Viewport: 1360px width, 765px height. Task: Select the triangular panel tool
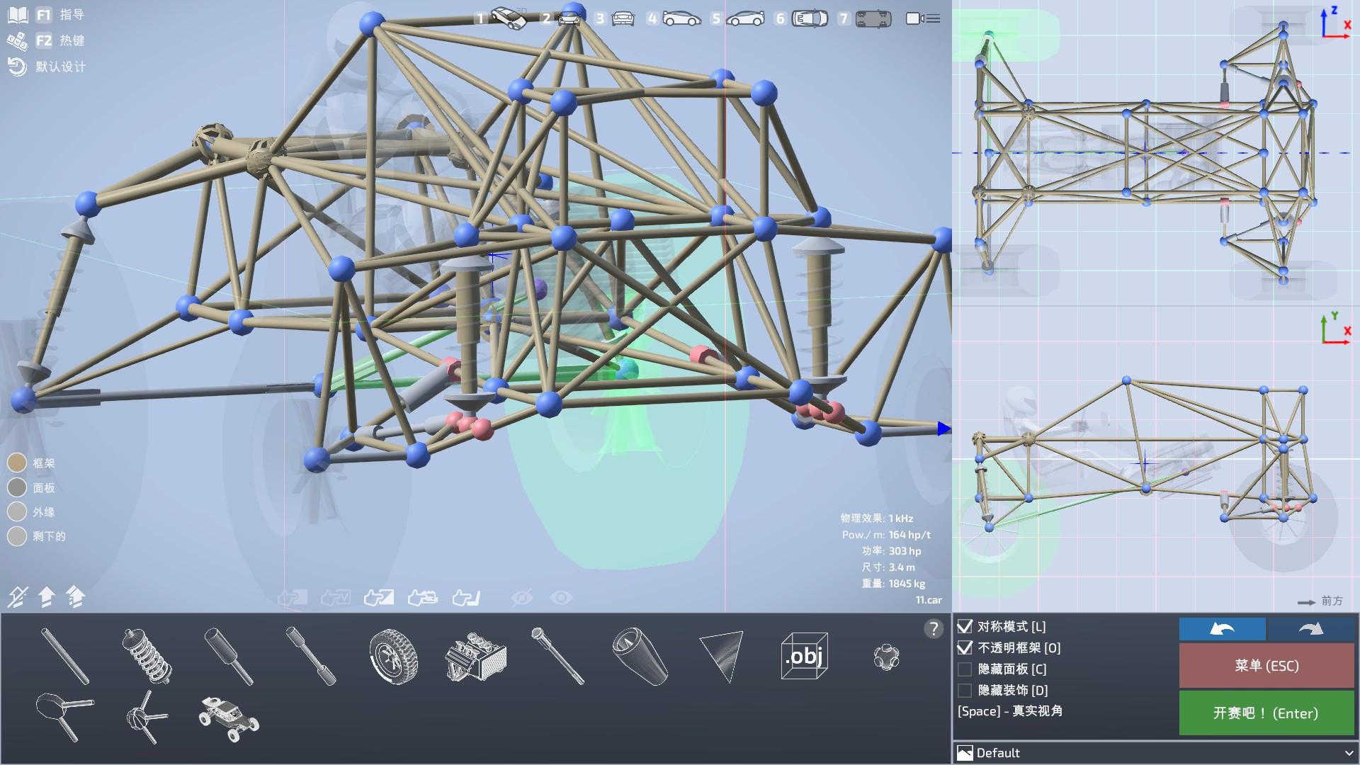722,657
